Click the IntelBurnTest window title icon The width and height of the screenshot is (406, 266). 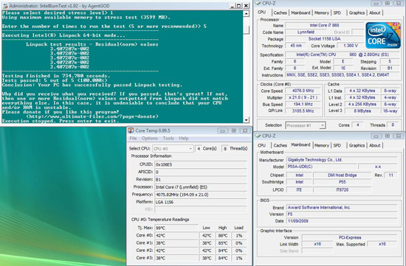pyautogui.click(x=5, y=6)
